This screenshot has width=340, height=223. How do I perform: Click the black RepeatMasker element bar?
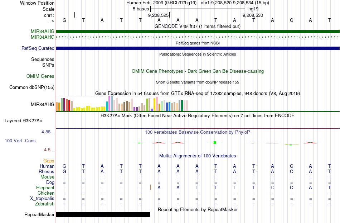point(103,214)
